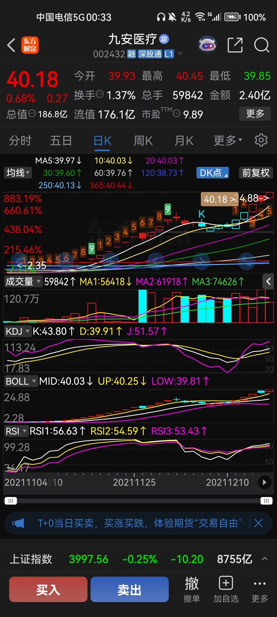Tap the blue 卖出 sell button
The height and width of the screenshot is (617, 277).
tap(130, 589)
